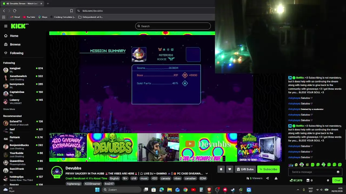
Task: Expand followed channels with Show more
Action: click(x=9, y=109)
